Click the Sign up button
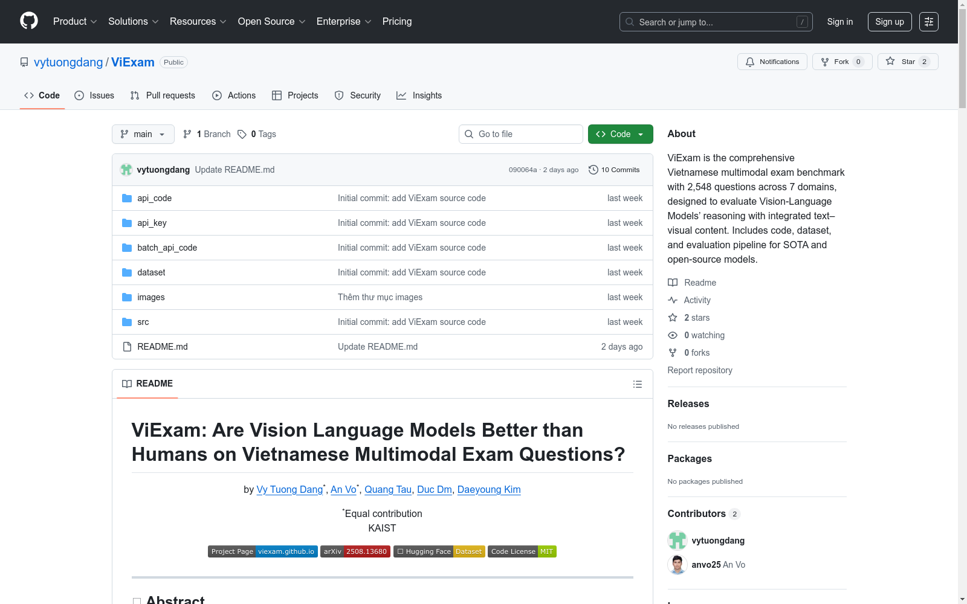 click(890, 22)
